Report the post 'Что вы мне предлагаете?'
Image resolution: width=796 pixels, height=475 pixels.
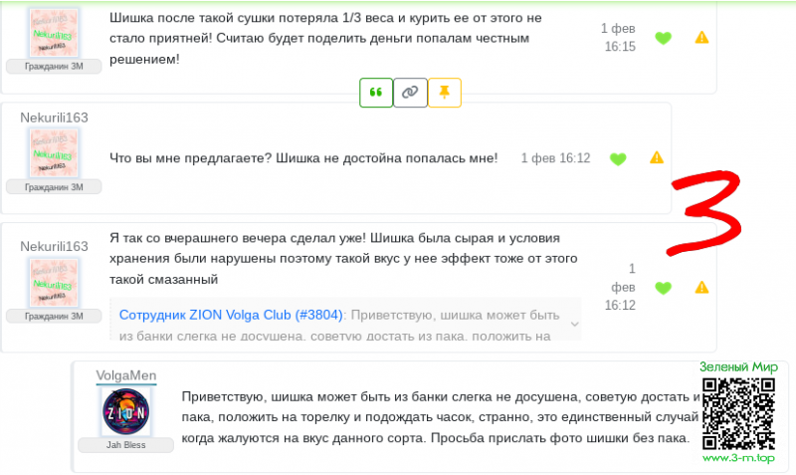pos(657,157)
